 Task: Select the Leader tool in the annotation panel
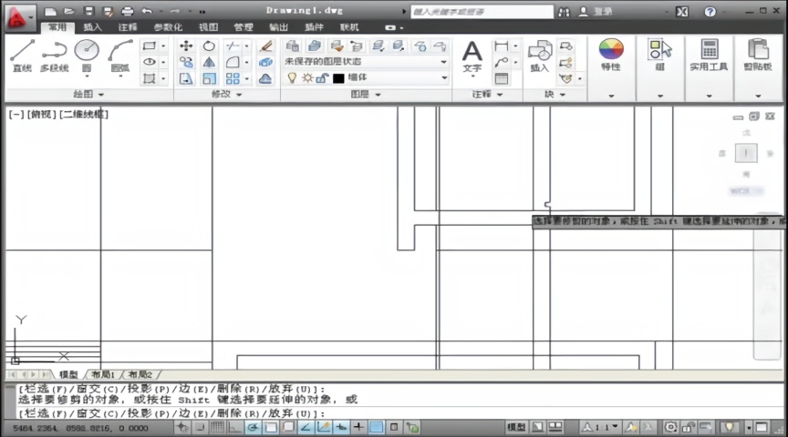tap(501, 62)
